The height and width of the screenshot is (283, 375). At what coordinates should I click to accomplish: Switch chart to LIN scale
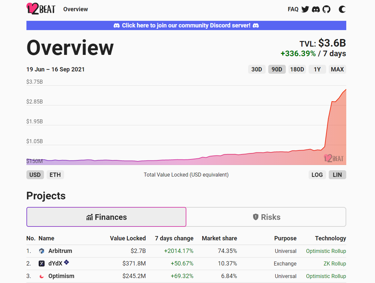coord(337,175)
